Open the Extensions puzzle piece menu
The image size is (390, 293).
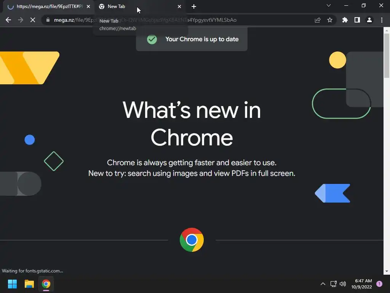tap(345, 20)
